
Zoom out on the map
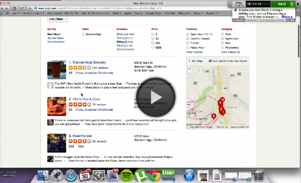190,73
